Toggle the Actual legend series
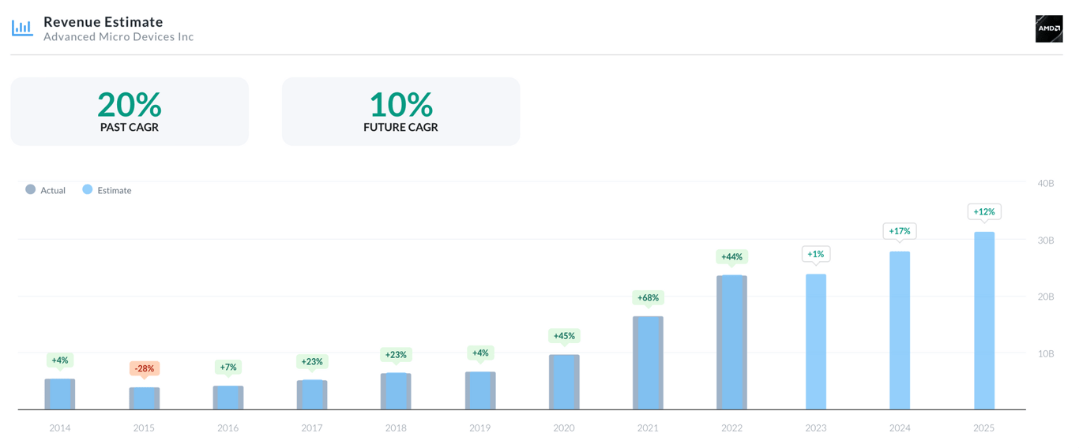 click(x=46, y=190)
